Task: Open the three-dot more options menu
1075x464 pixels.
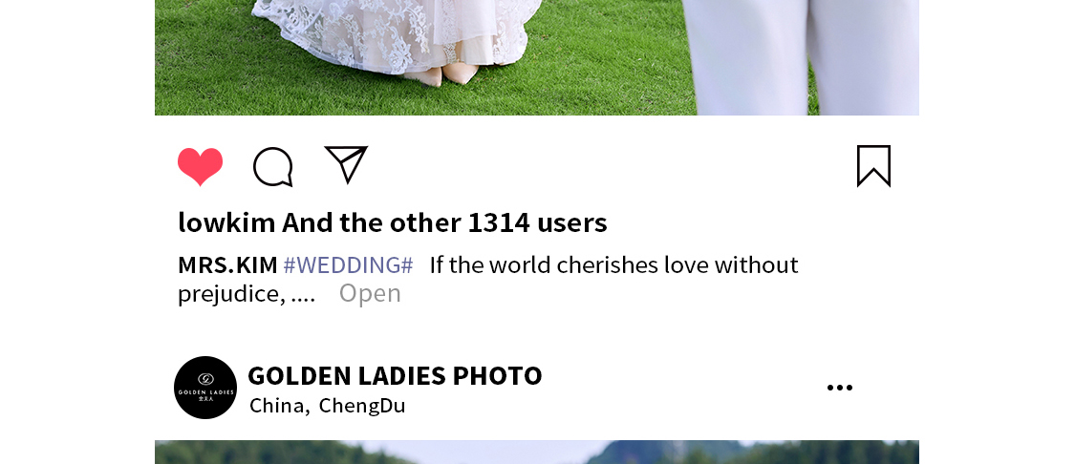Action: 840,388
